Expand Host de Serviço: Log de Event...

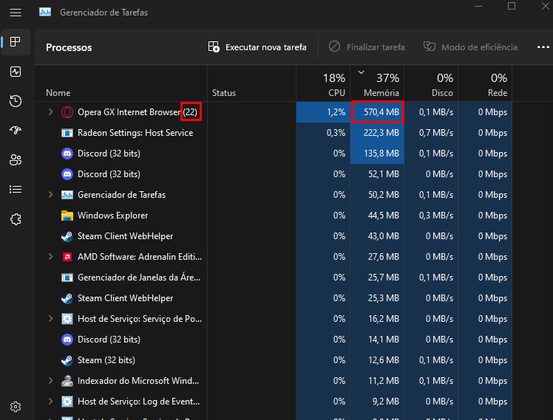(50, 402)
